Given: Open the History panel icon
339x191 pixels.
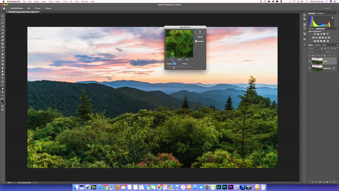Looking at the screenshot, I should pyautogui.click(x=305, y=15).
